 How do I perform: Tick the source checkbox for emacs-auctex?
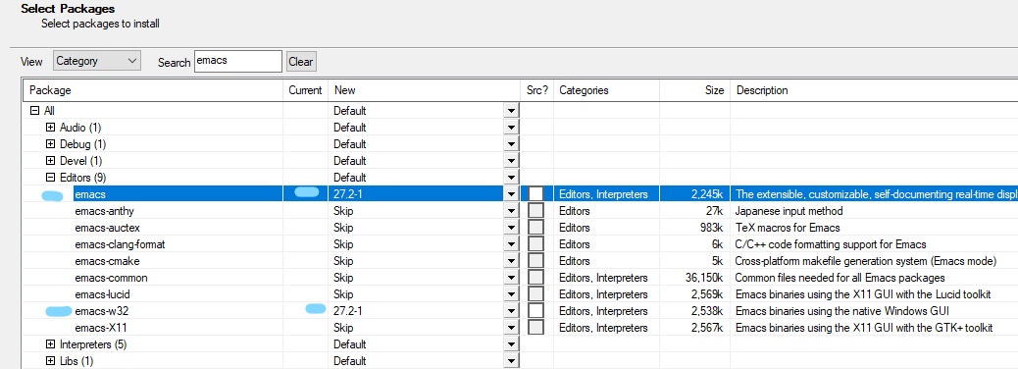pyautogui.click(x=535, y=228)
